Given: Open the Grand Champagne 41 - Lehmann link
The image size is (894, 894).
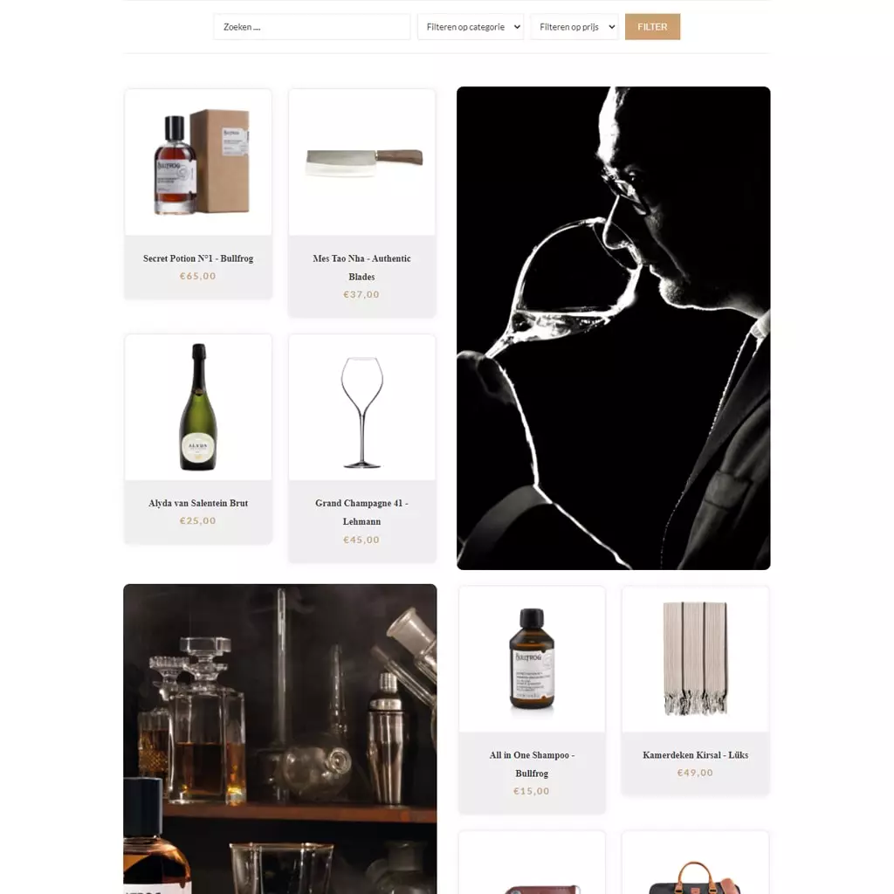Looking at the screenshot, I should pyautogui.click(x=361, y=512).
